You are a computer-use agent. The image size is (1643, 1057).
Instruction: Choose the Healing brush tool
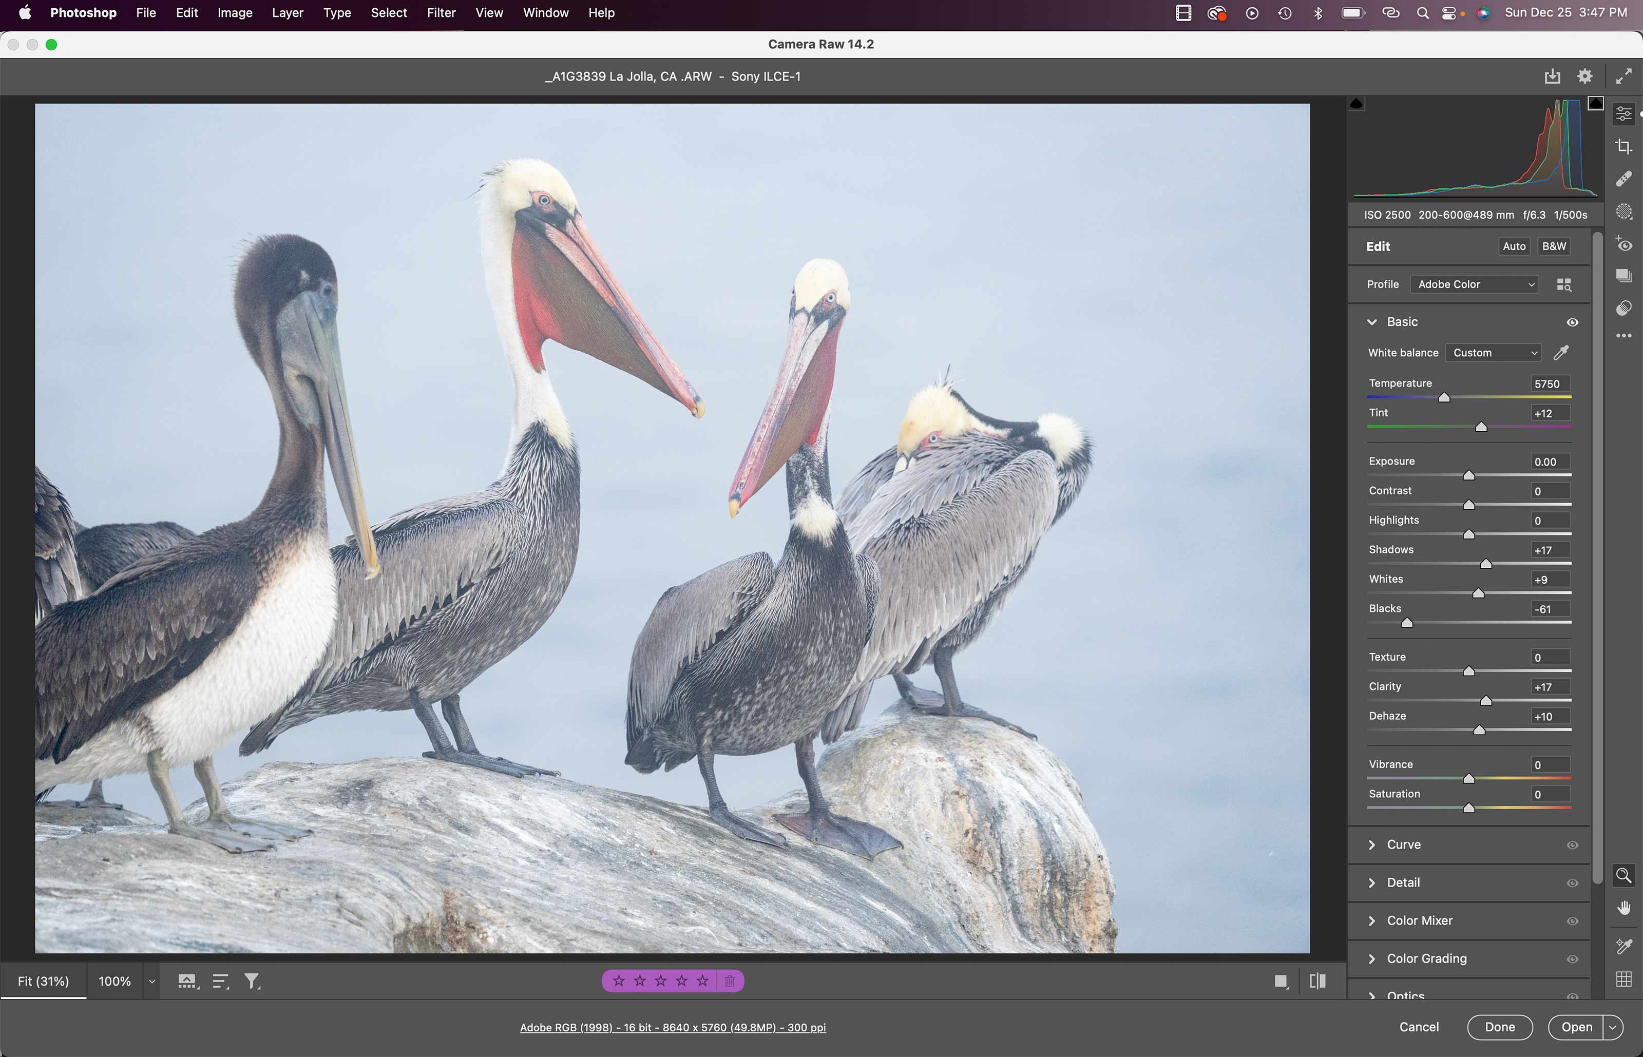[1623, 179]
